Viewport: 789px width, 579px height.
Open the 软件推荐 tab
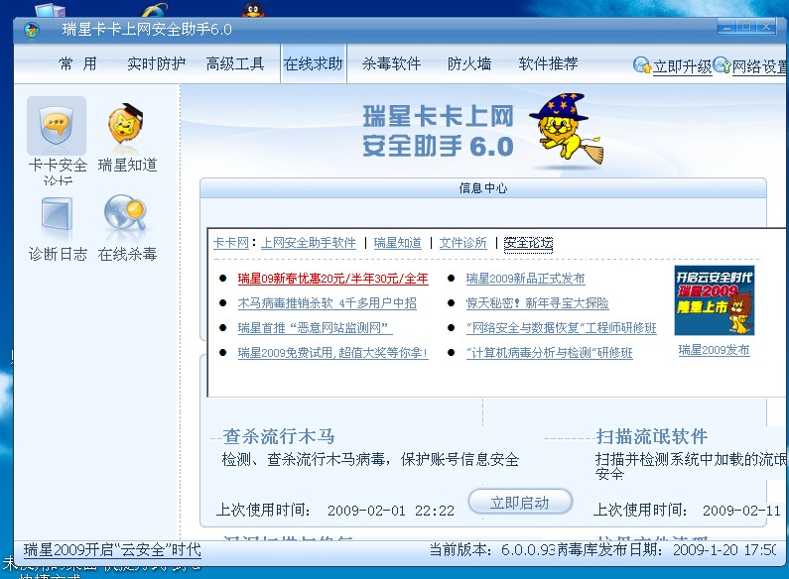(x=548, y=63)
